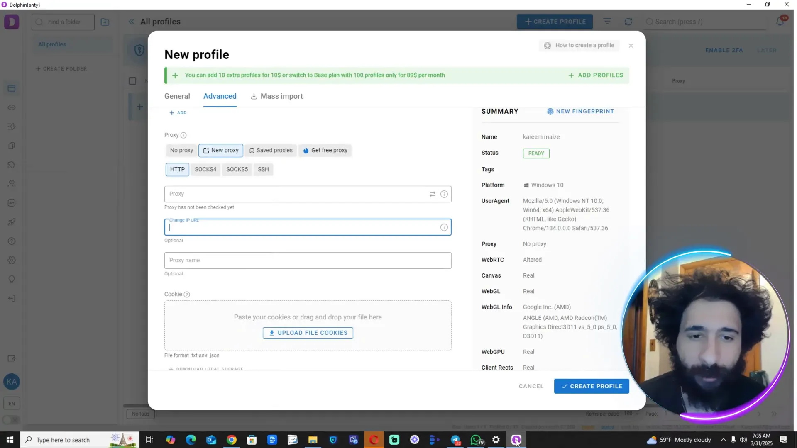Screen dimensions: 797x448
Task: Click ADD PROFILES in green banner
Action: coord(596,75)
